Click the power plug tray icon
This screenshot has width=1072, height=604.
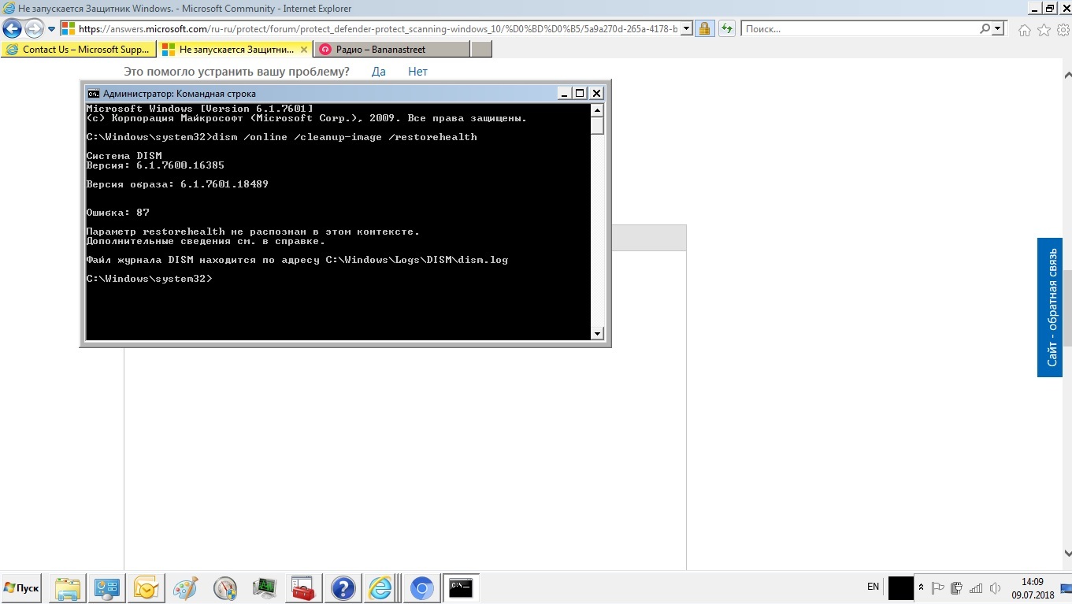(957, 587)
